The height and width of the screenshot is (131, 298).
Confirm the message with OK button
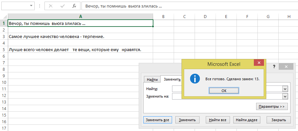click(x=224, y=91)
